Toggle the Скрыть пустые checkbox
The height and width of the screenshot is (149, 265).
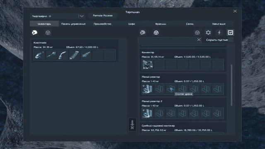(x=230, y=33)
